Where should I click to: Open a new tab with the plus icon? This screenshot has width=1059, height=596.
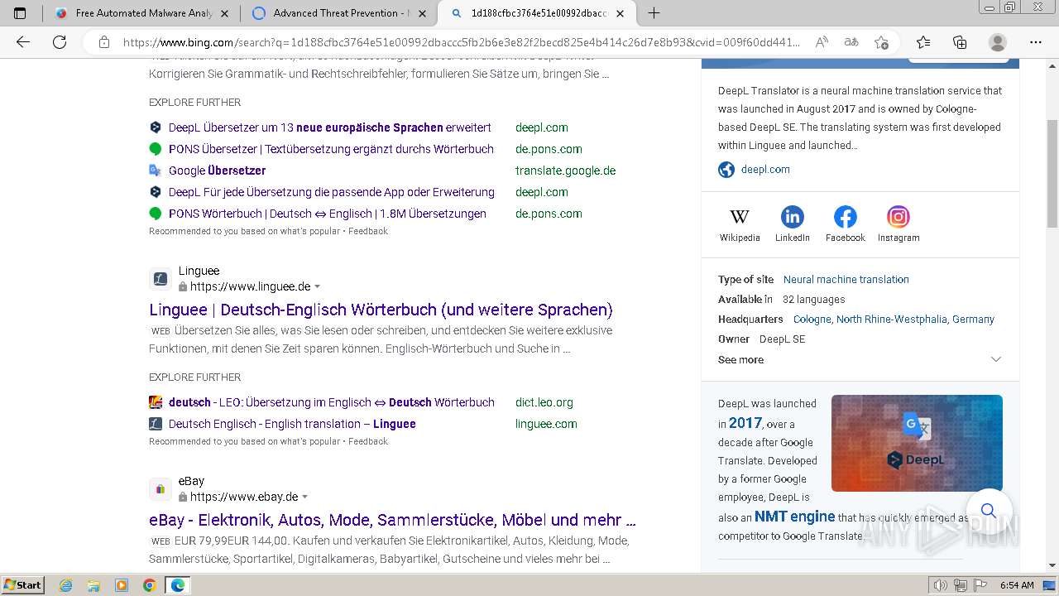tap(654, 13)
